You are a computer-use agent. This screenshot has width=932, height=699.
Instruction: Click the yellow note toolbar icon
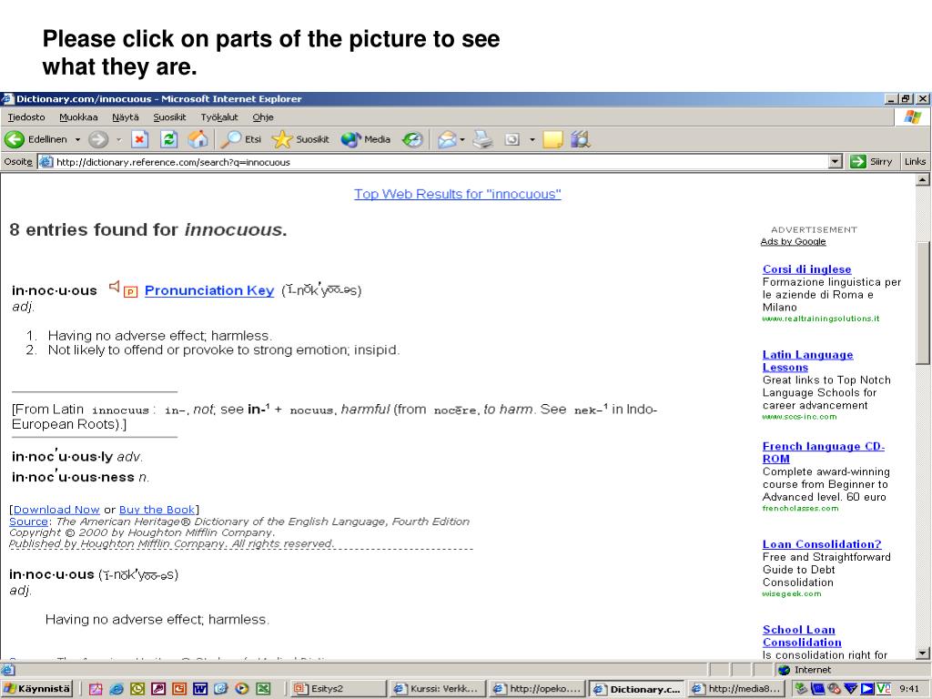click(x=552, y=139)
